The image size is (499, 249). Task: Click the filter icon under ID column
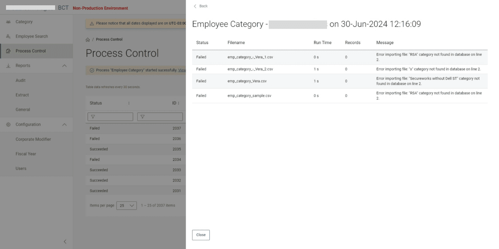pos(143,117)
